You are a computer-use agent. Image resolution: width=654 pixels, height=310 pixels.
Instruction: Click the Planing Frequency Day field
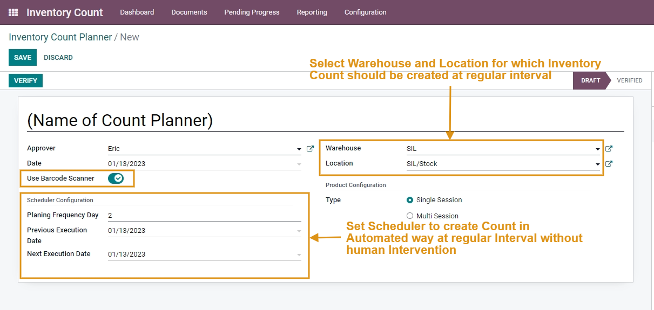(204, 216)
